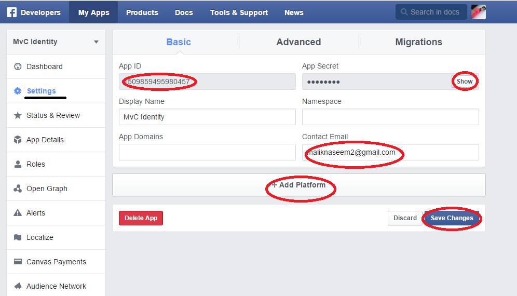
Task: Open Roles in the sidebar
Action: pos(56,164)
